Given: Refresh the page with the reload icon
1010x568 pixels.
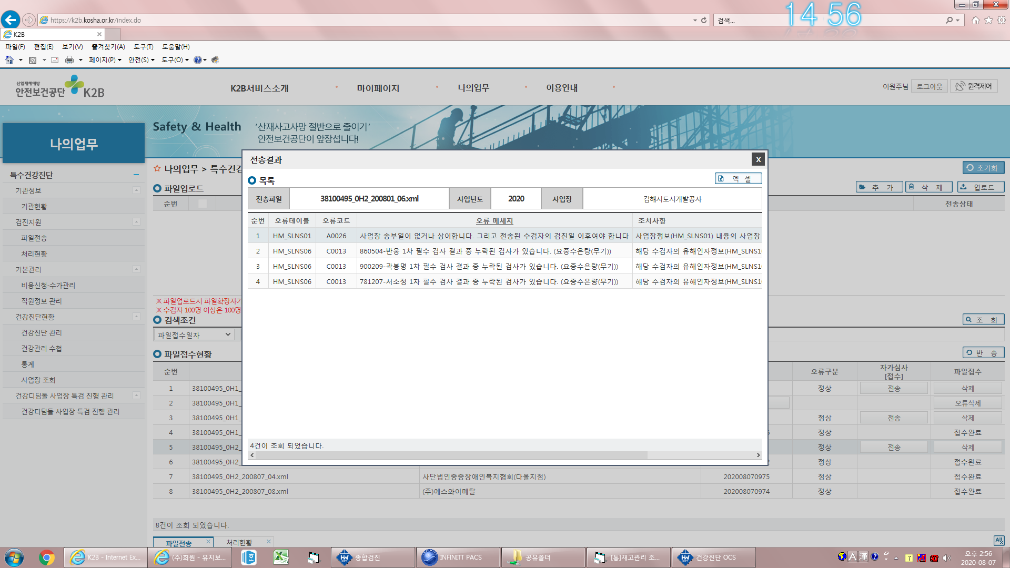Looking at the screenshot, I should pyautogui.click(x=704, y=20).
